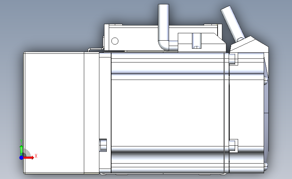Click the red X axis arrow of triad
This screenshot has width=292, height=179.
28,158
